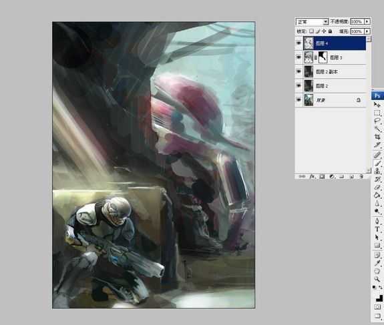Image resolution: width=384 pixels, height=325 pixels.
Task: Select the Rectangular Marquee tool
Action: click(x=377, y=113)
